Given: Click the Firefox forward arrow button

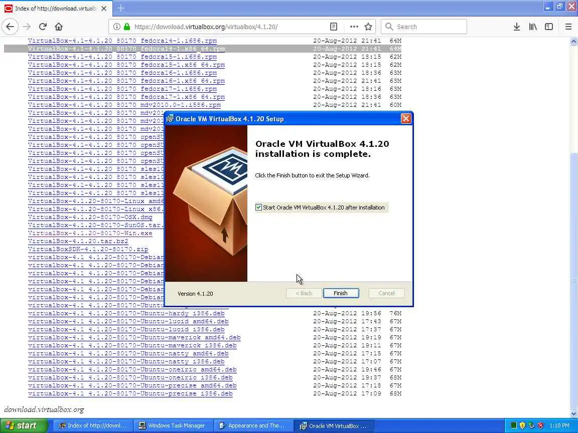Looking at the screenshot, I should coord(27,27).
